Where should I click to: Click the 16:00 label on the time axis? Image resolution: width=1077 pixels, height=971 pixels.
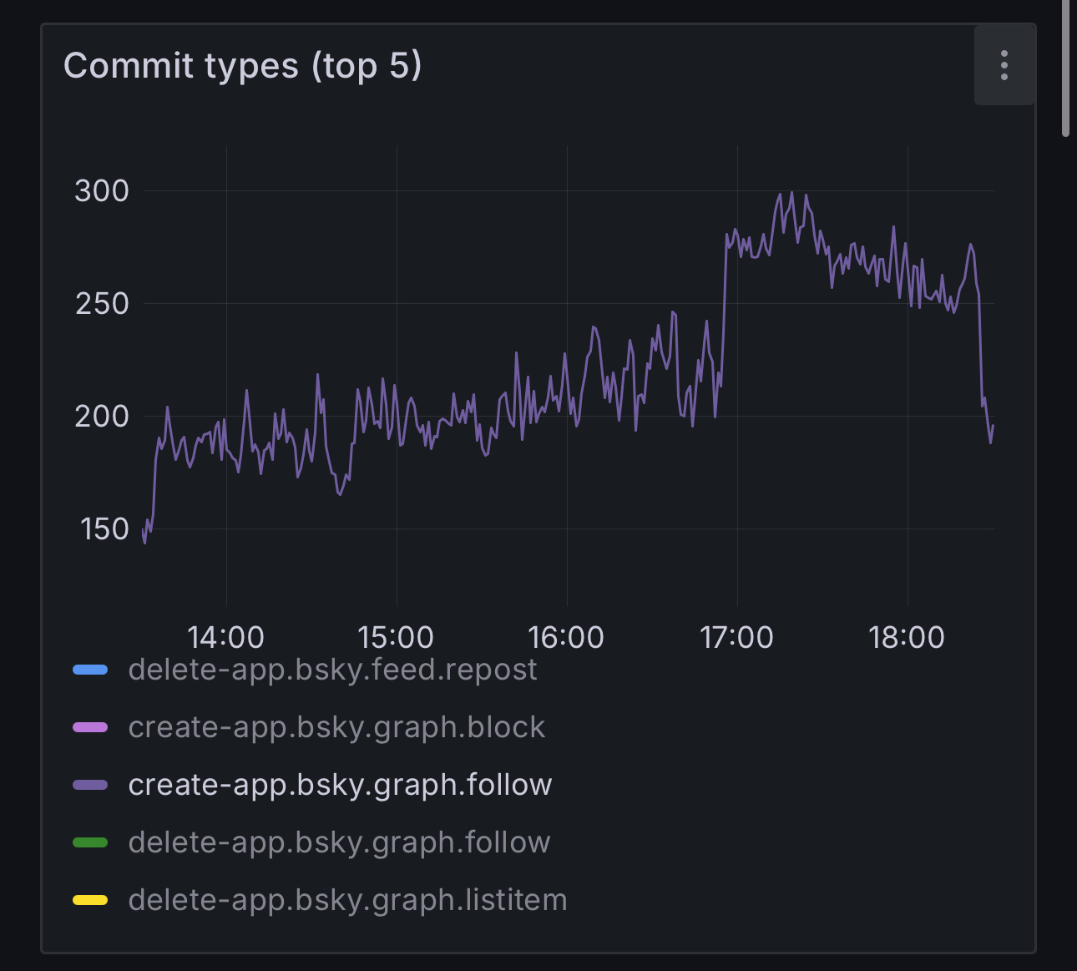(566, 637)
